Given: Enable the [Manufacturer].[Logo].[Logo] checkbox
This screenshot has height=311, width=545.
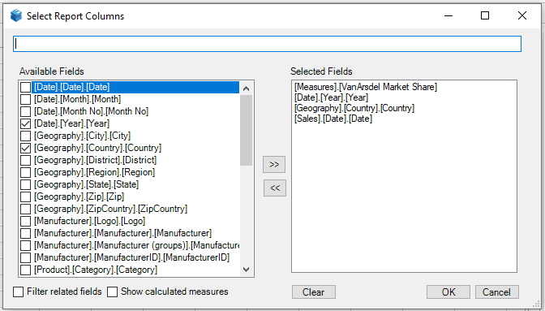Looking at the screenshot, I should point(25,221).
